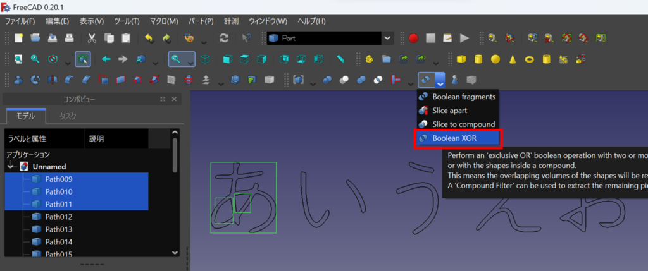
Task: Click the Extrude tool icon
Action: click(18, 80)
